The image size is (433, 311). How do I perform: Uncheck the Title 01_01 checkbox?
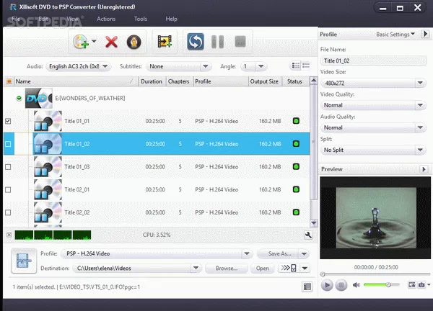(x=9, y=122)
